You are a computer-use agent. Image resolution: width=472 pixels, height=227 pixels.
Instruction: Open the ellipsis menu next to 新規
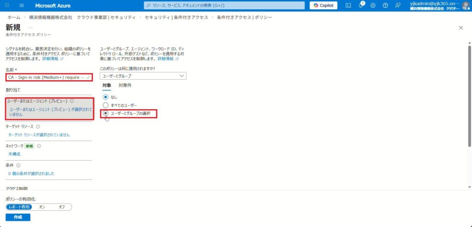point(30,28)
